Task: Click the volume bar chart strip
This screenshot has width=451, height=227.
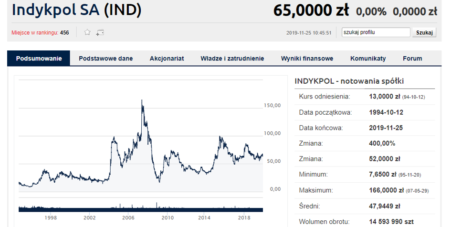Action: [141, 208]
